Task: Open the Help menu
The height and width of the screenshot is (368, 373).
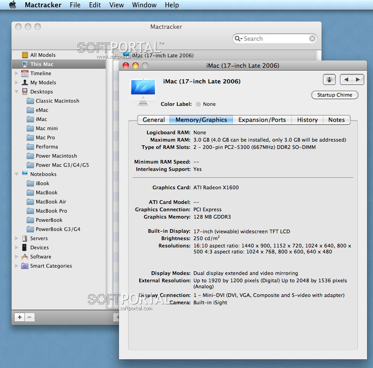Action: pos(172,5)
